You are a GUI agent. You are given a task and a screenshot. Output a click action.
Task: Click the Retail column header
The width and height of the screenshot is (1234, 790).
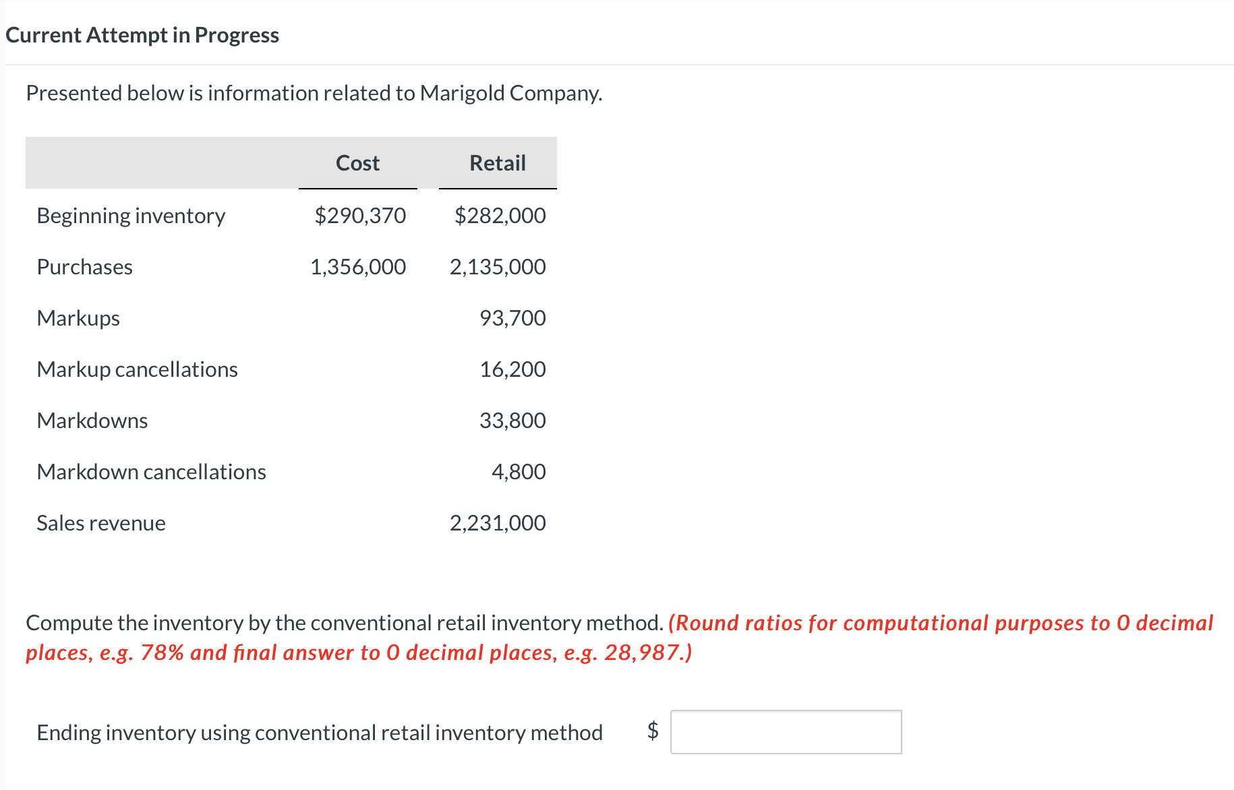point(497,163)
